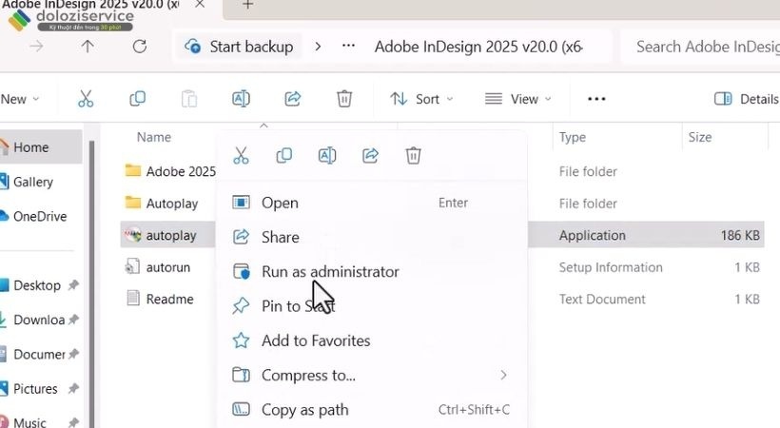Sort by the Size column header
Image resolution: width=780 pixels, height=428 pixels.
point(699,137)
